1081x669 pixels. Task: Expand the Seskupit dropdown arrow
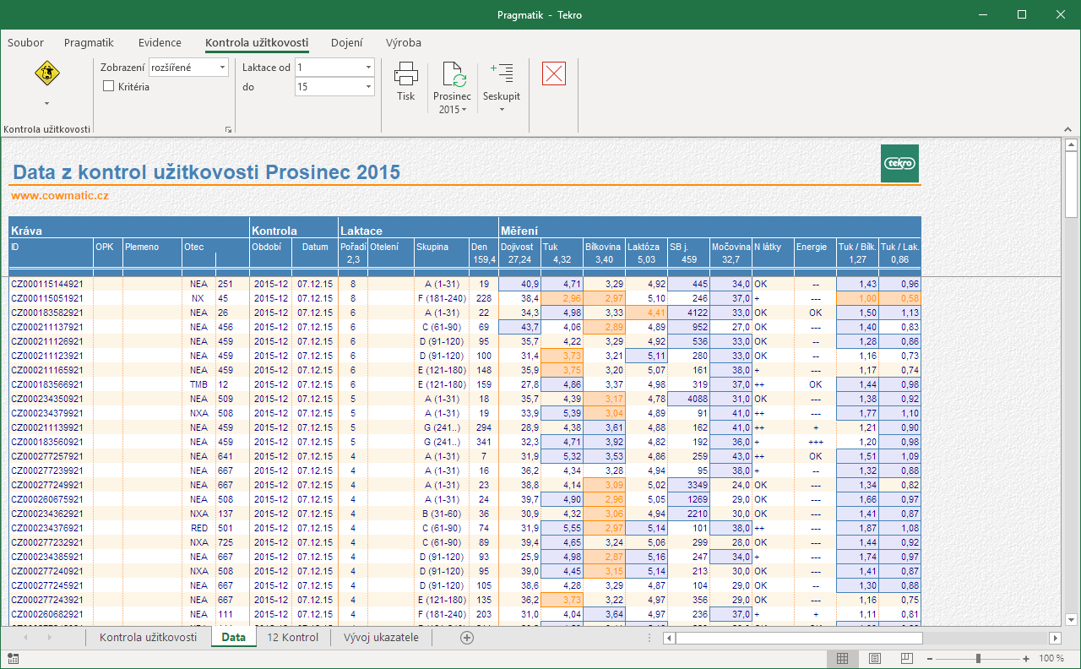pyautogui.click(x=502, y=110)
